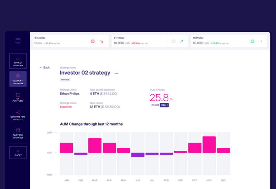Open Platform Overview from the sidebar
The width and height of the screenshot is (276, 189).
(18, 133)
